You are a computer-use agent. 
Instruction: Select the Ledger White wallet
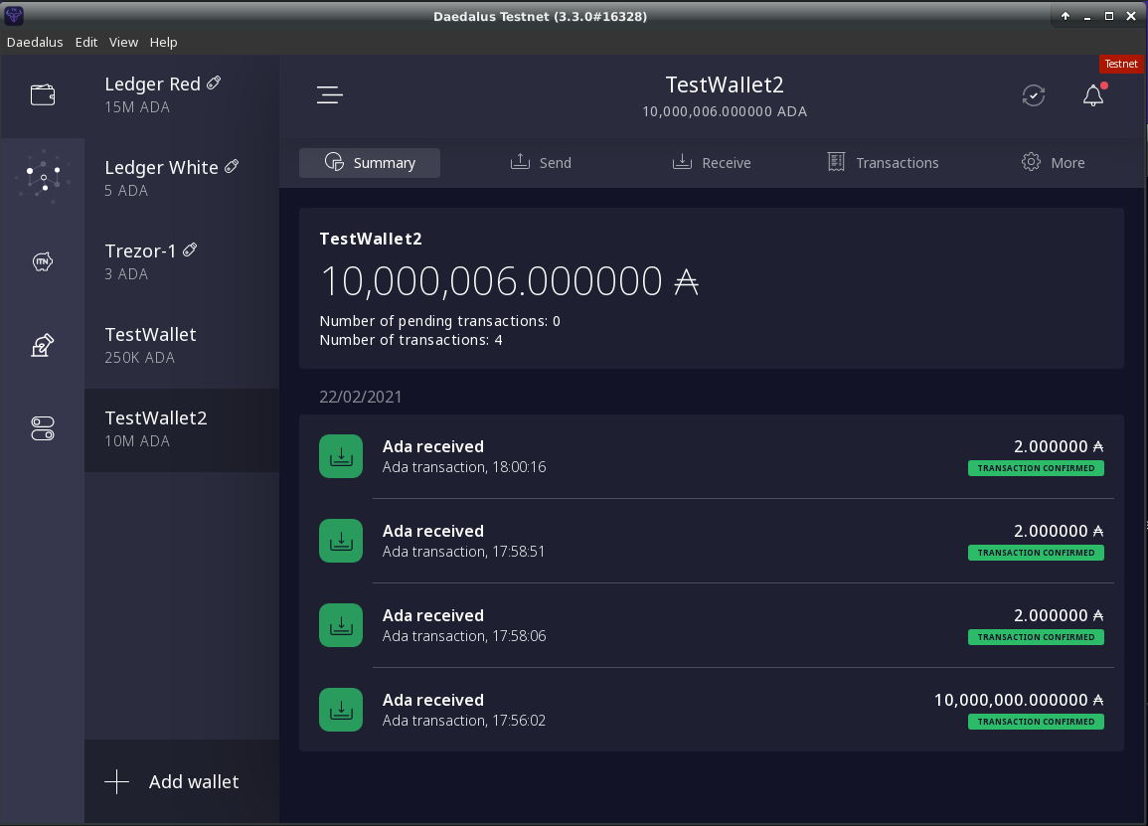(x=182, y=179)
